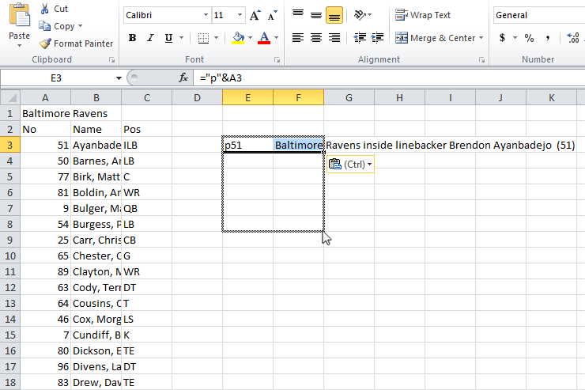Decrease cell indent
This screenshot has width=585, height=390.
[x=360, y=38]
